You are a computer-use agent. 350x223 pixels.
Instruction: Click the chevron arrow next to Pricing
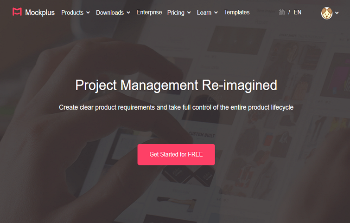189,13
